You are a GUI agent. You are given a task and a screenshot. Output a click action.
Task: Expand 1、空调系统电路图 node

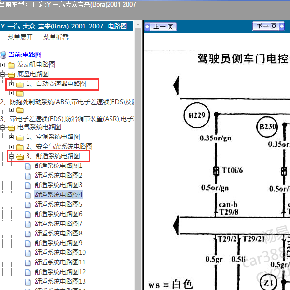tap(11, 137)
